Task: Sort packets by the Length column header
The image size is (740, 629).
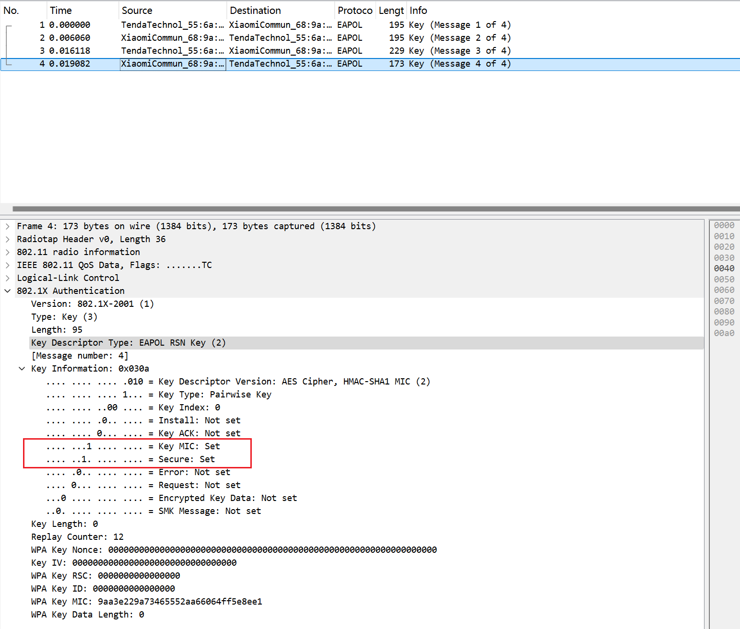Action: click(391, 11)
